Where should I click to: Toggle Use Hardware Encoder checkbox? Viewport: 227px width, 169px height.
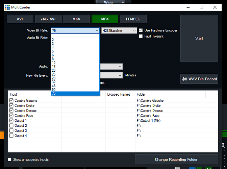coord(141,30)
